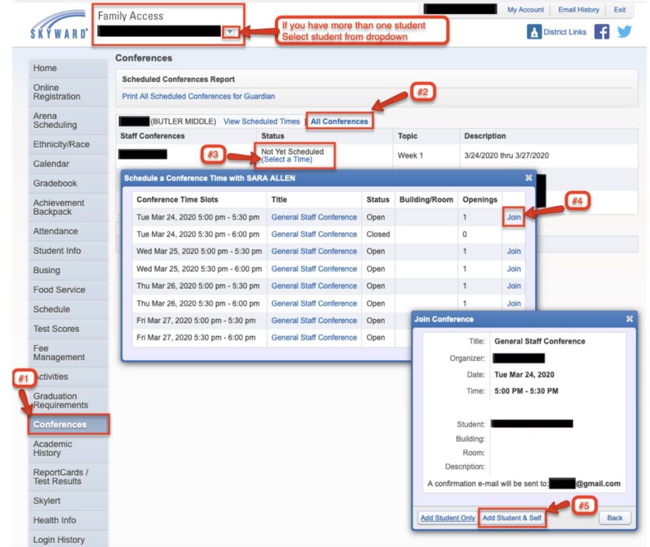This screenshot has width=650, height=547.
Task: Open the District Links text link
Action: pos(564,32)
